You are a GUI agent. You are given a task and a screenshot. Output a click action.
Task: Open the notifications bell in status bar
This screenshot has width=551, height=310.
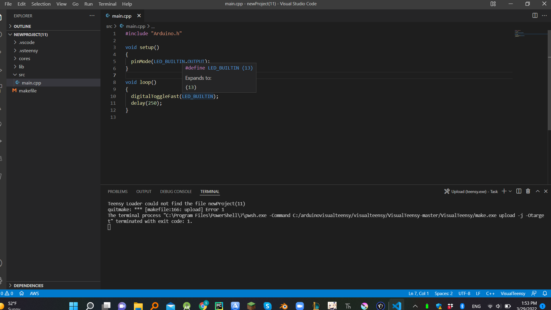coord(545,293)
